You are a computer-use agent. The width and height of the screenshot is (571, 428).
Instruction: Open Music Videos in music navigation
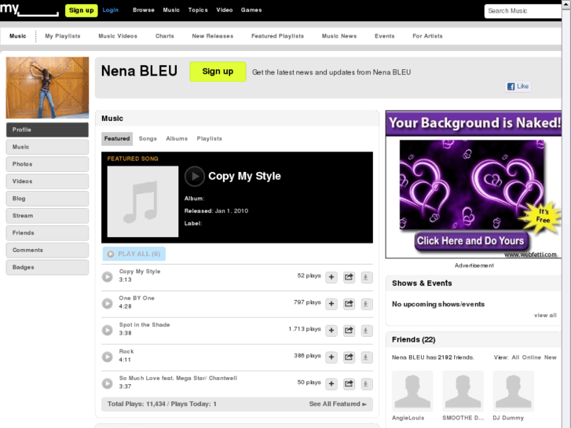[118, 36]
